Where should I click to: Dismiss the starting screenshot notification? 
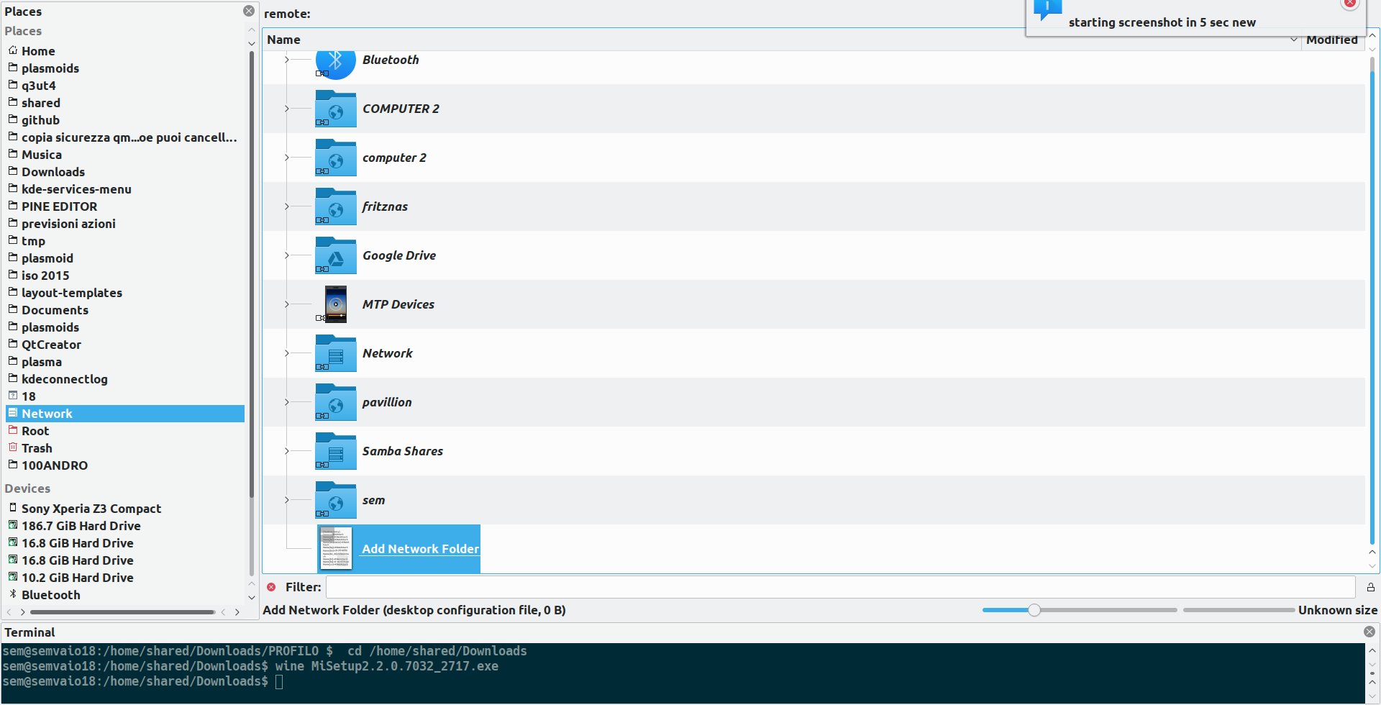tap(1350, 4)
